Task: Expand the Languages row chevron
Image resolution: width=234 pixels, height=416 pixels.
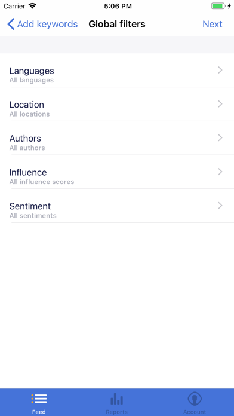Action: pyautogui.click(x=220, y=70)
